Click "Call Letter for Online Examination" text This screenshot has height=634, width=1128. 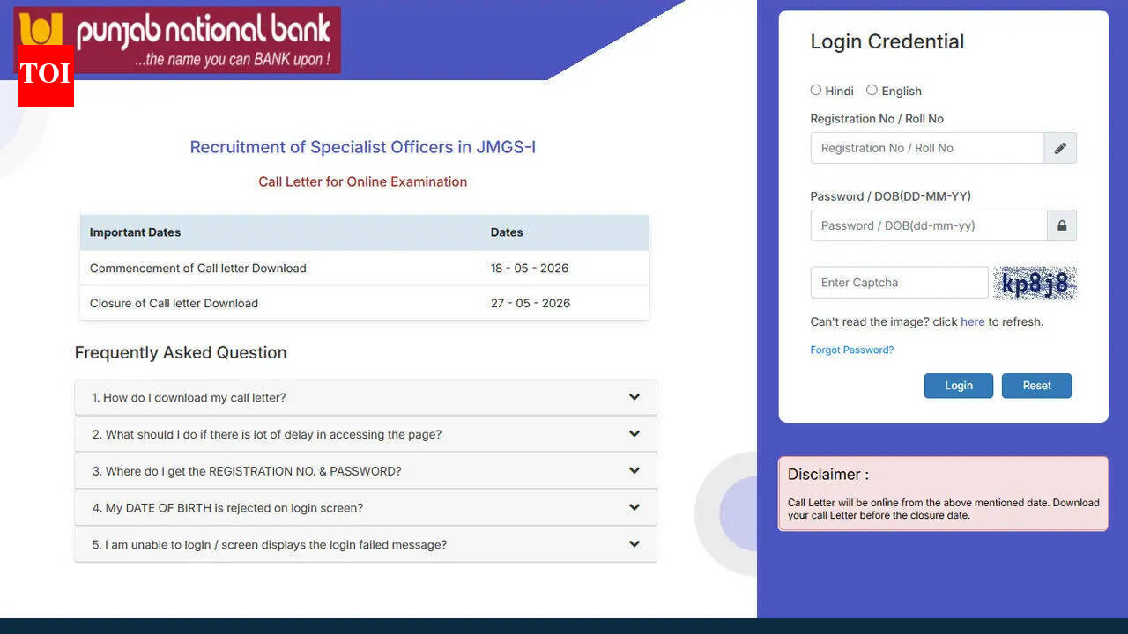tap(363, 181)
